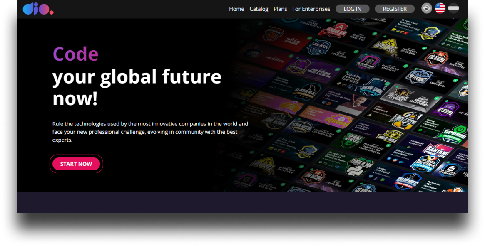Image resolution: width=485 pixels, height=246 pixels.
Task: View the Plans page
Action: click(280, 9)
